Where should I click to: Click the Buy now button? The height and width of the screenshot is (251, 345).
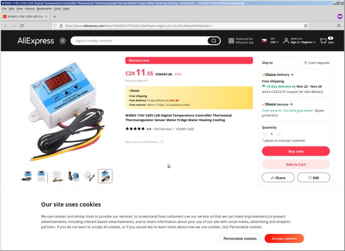(x=296, y=151)
